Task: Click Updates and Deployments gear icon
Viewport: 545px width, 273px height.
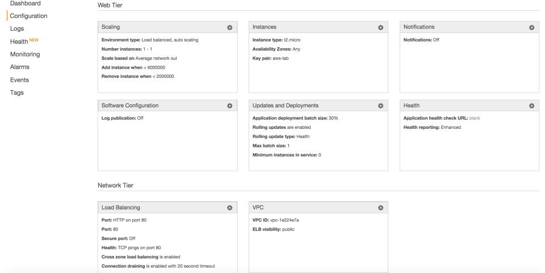Action: click(380, 106)
